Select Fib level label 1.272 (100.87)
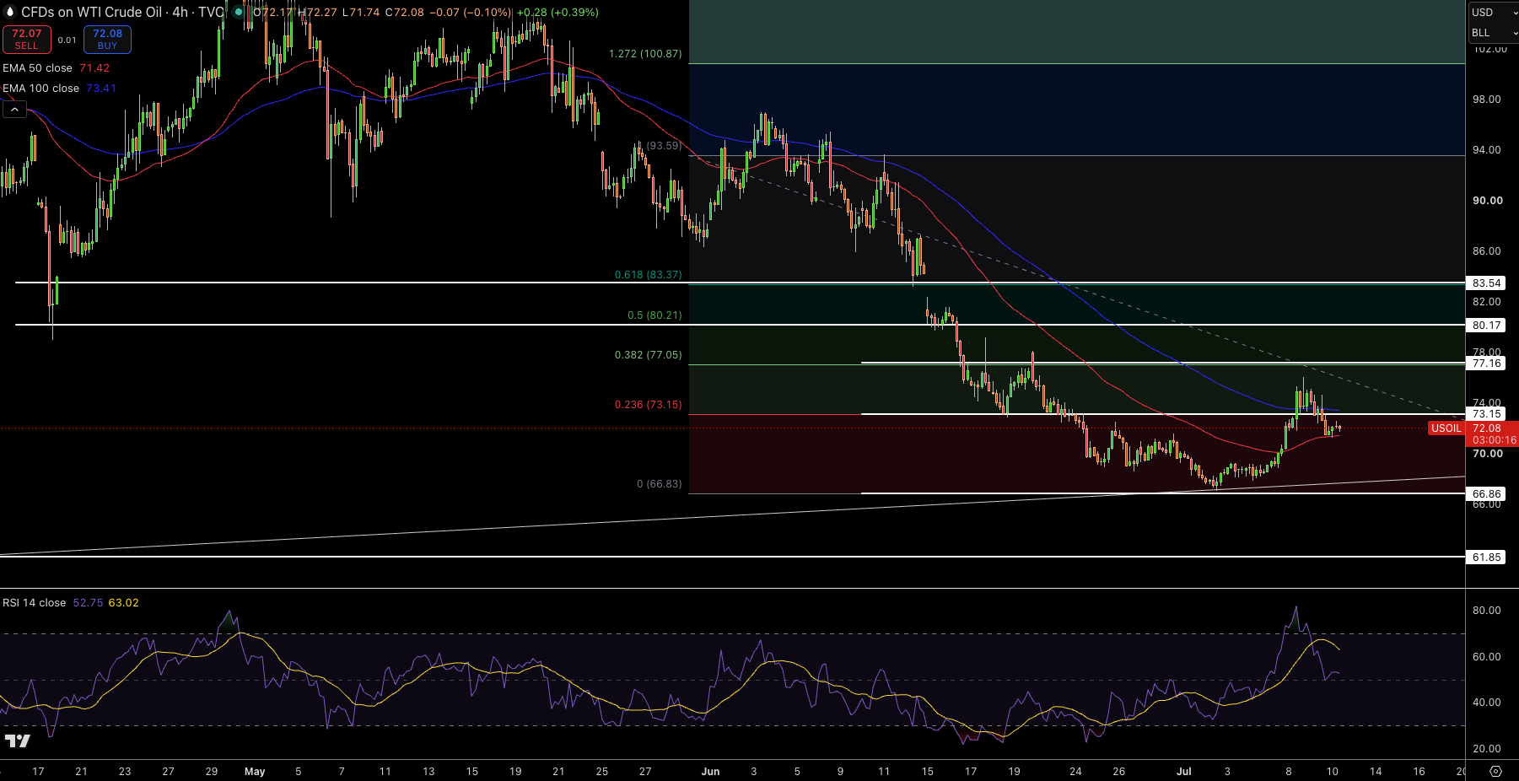The width and height of the screenshot is (1519, 781). 645,53
